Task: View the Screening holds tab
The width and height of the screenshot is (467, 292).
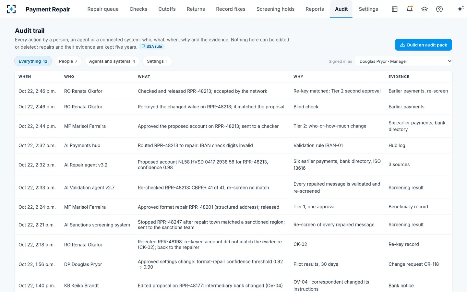Action: pos(276,9)
